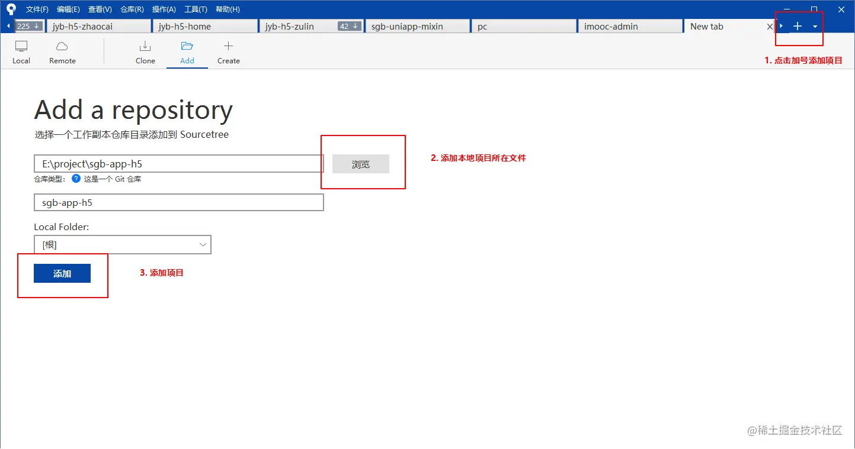Open the 查看(V) menu
The height and width of the screenshot is (449, 855).
[x=100, y=9]
